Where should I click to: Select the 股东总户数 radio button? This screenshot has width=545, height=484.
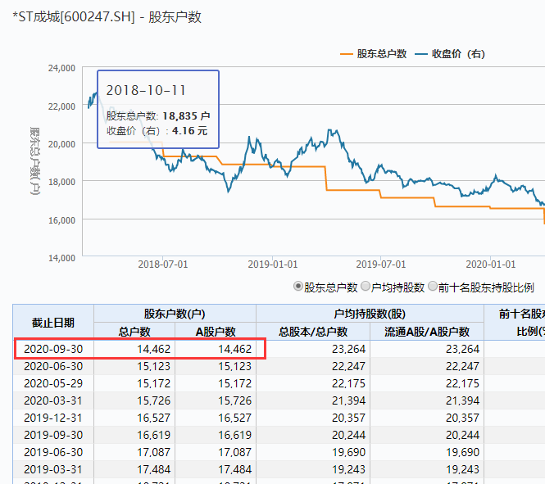click(x=297, y=287)
